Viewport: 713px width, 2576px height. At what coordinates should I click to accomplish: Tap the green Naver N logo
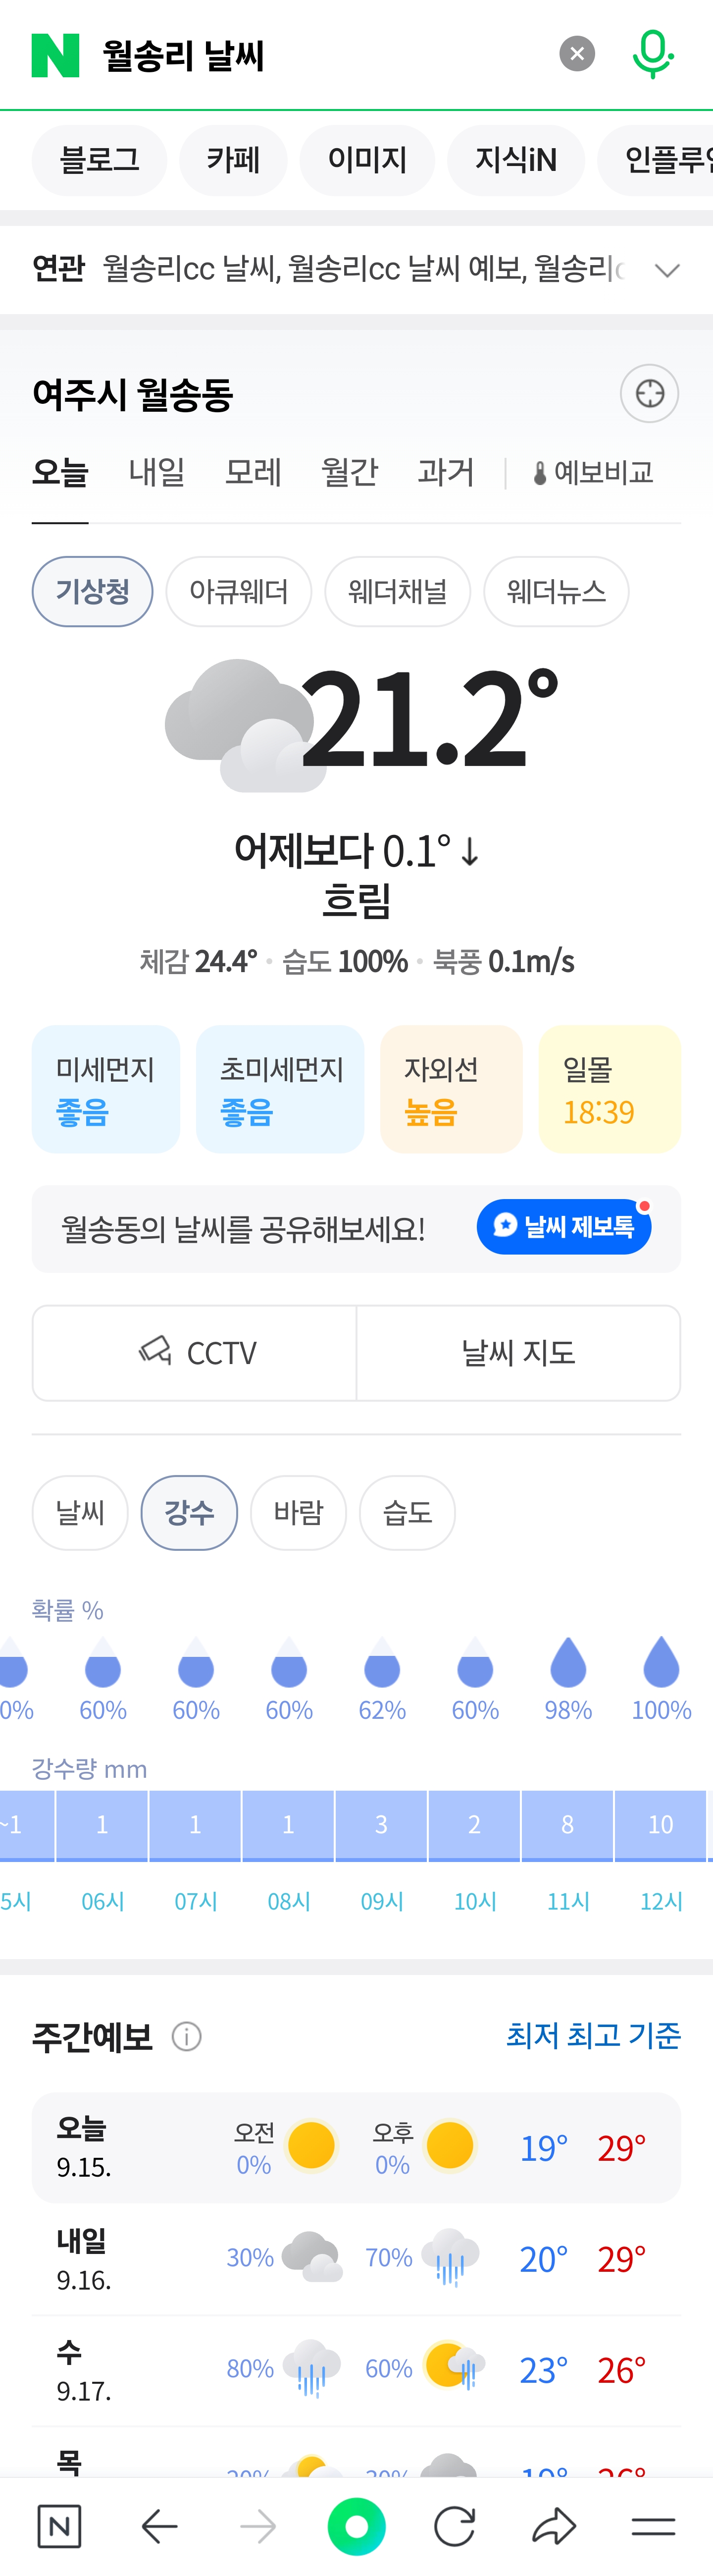pyautogui.click(x=55, y=55)
